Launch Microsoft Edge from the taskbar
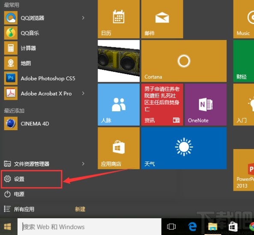This screenshot has width=254, height=235. point(192,226)
